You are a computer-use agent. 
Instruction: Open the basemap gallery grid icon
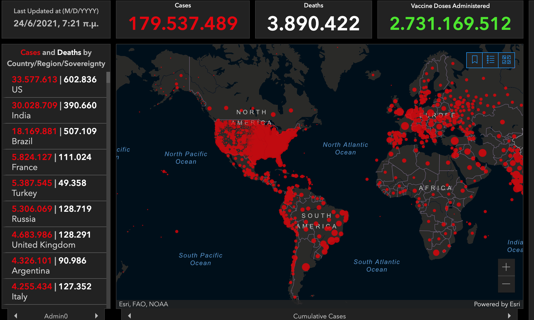(x=506, y=60)
